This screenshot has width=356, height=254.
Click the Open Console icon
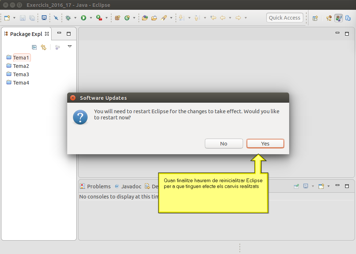click(321, 187)
